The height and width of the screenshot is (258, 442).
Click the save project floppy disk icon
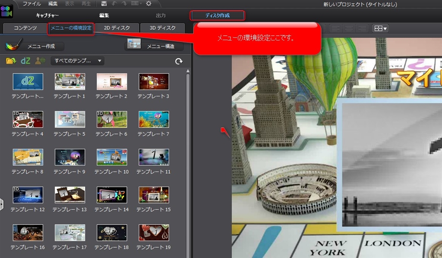[x=104, y=3]
